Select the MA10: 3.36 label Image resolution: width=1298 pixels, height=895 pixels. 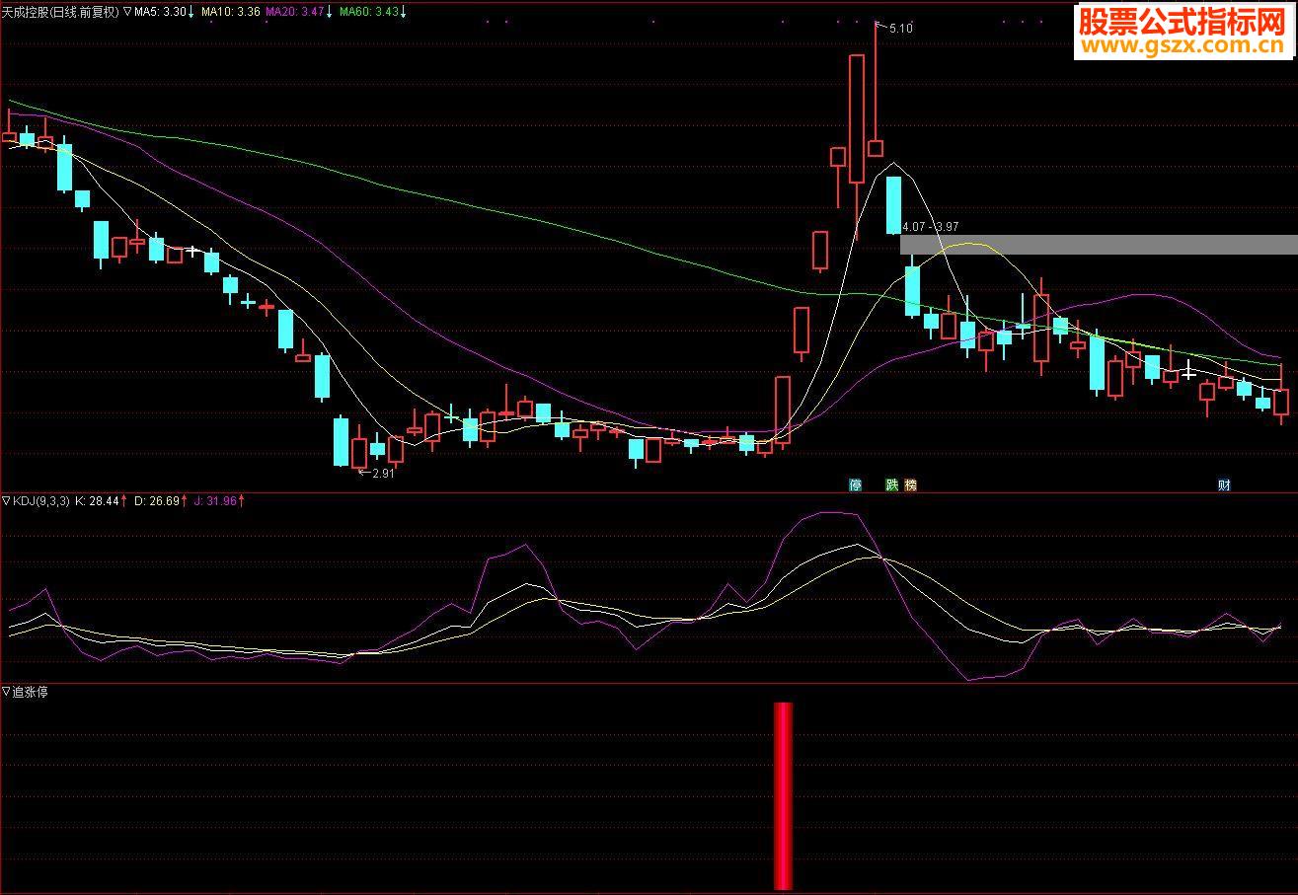[231, 13]
